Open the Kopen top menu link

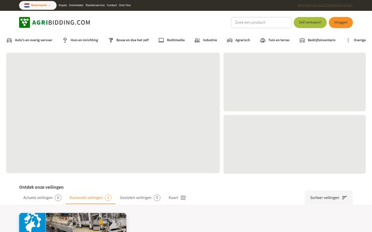(63, 5)
